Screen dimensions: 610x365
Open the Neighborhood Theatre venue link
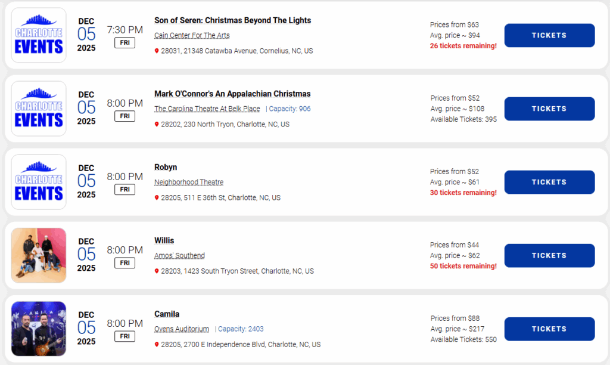pos(189,182)
